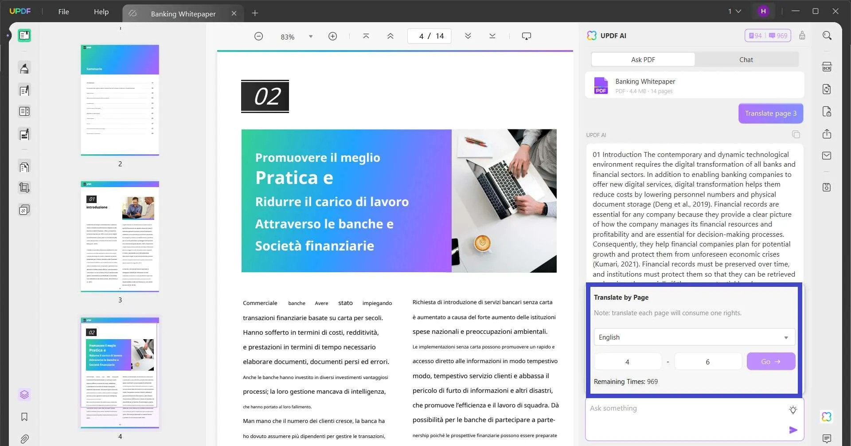The width and height of the screenshot is (851, 446).
Task: Select page 3 thumbnail in sidebar
Action: 120,238
